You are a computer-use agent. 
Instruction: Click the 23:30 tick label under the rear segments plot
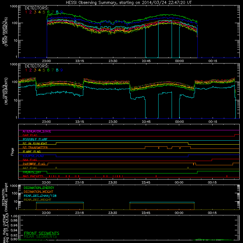tap(113, 122)
